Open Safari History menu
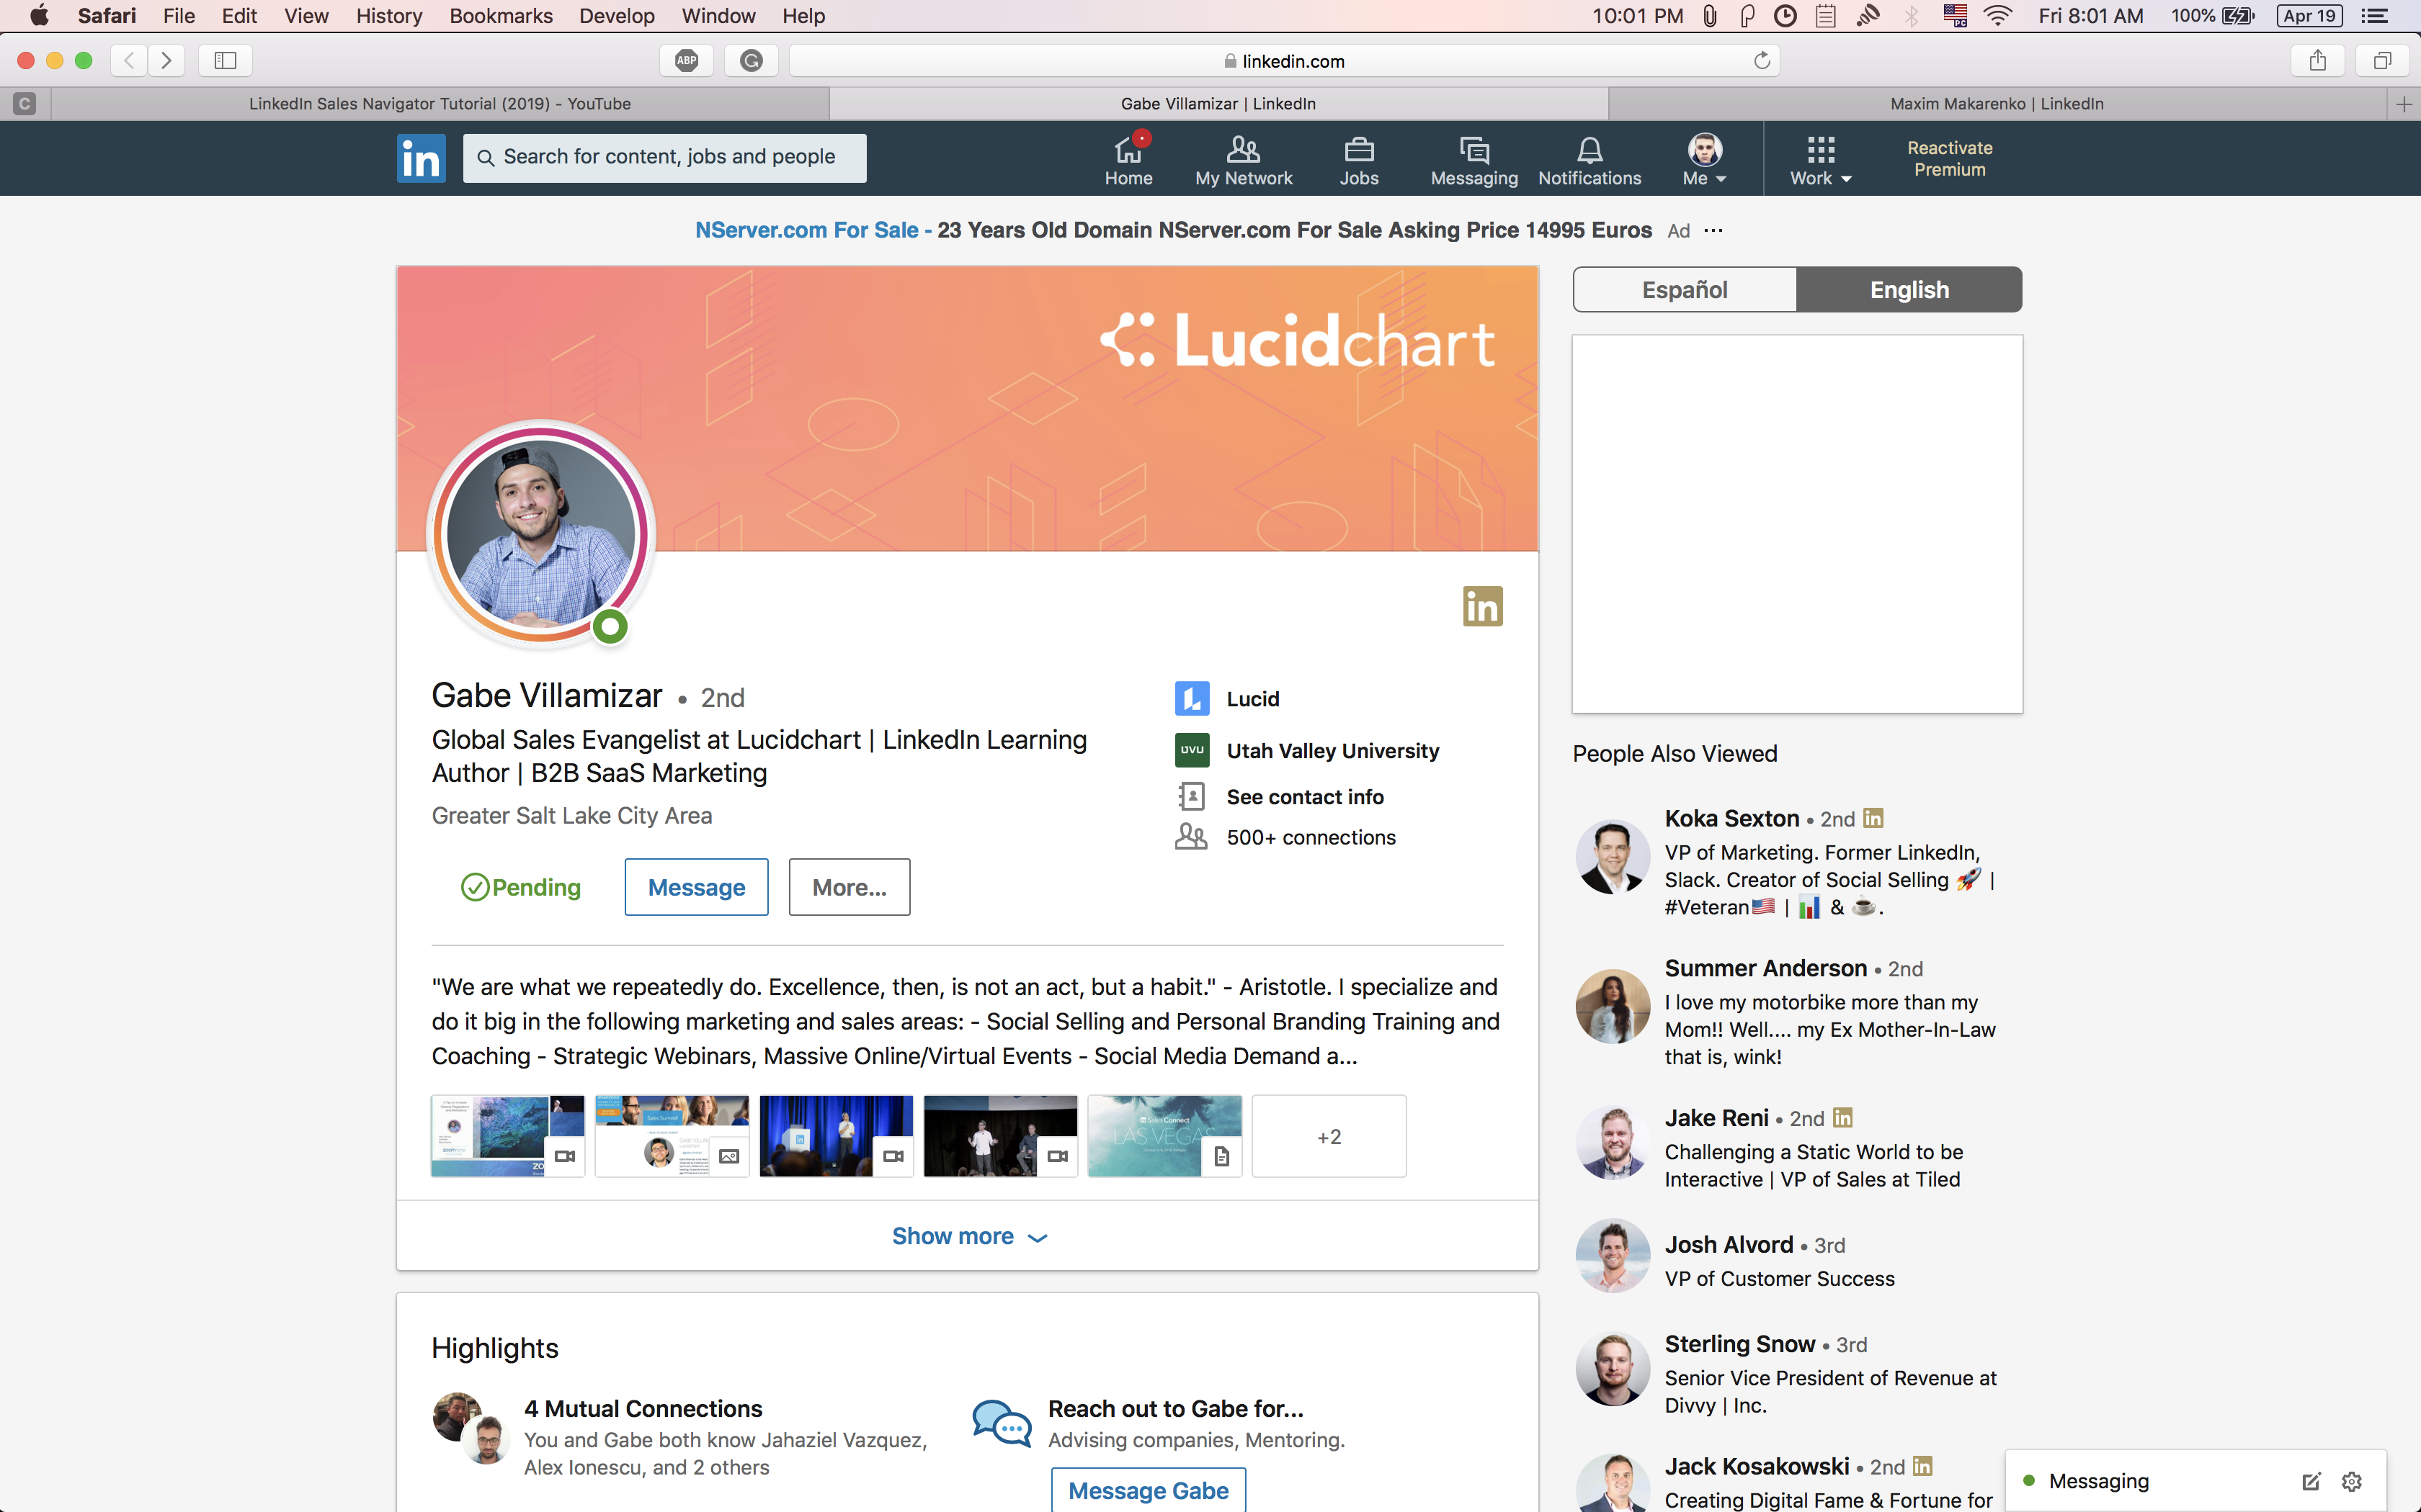Viewport: 2421px width, 1512px height. coord(389,16)
